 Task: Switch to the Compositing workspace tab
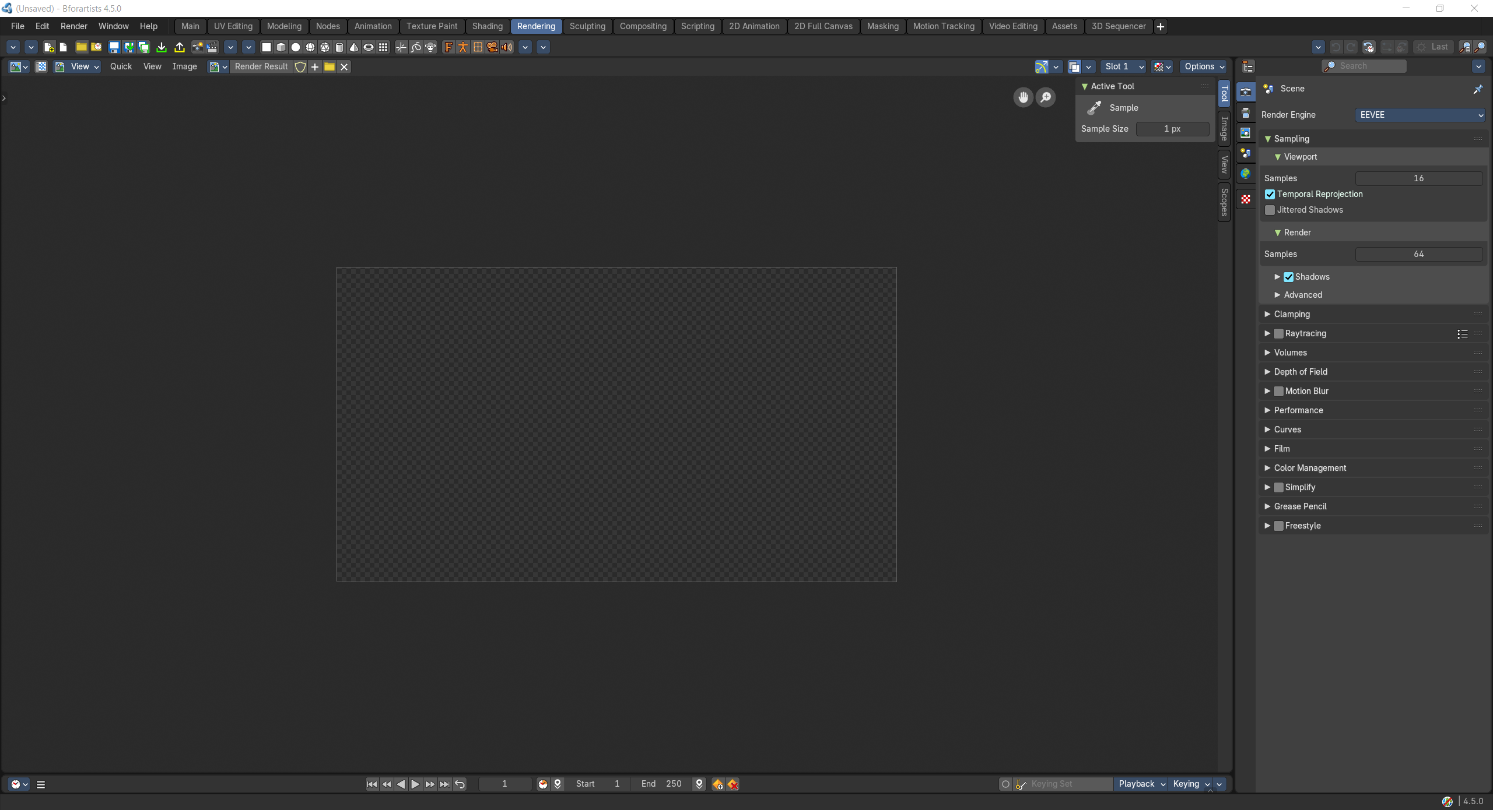click(x=643, y=26)
